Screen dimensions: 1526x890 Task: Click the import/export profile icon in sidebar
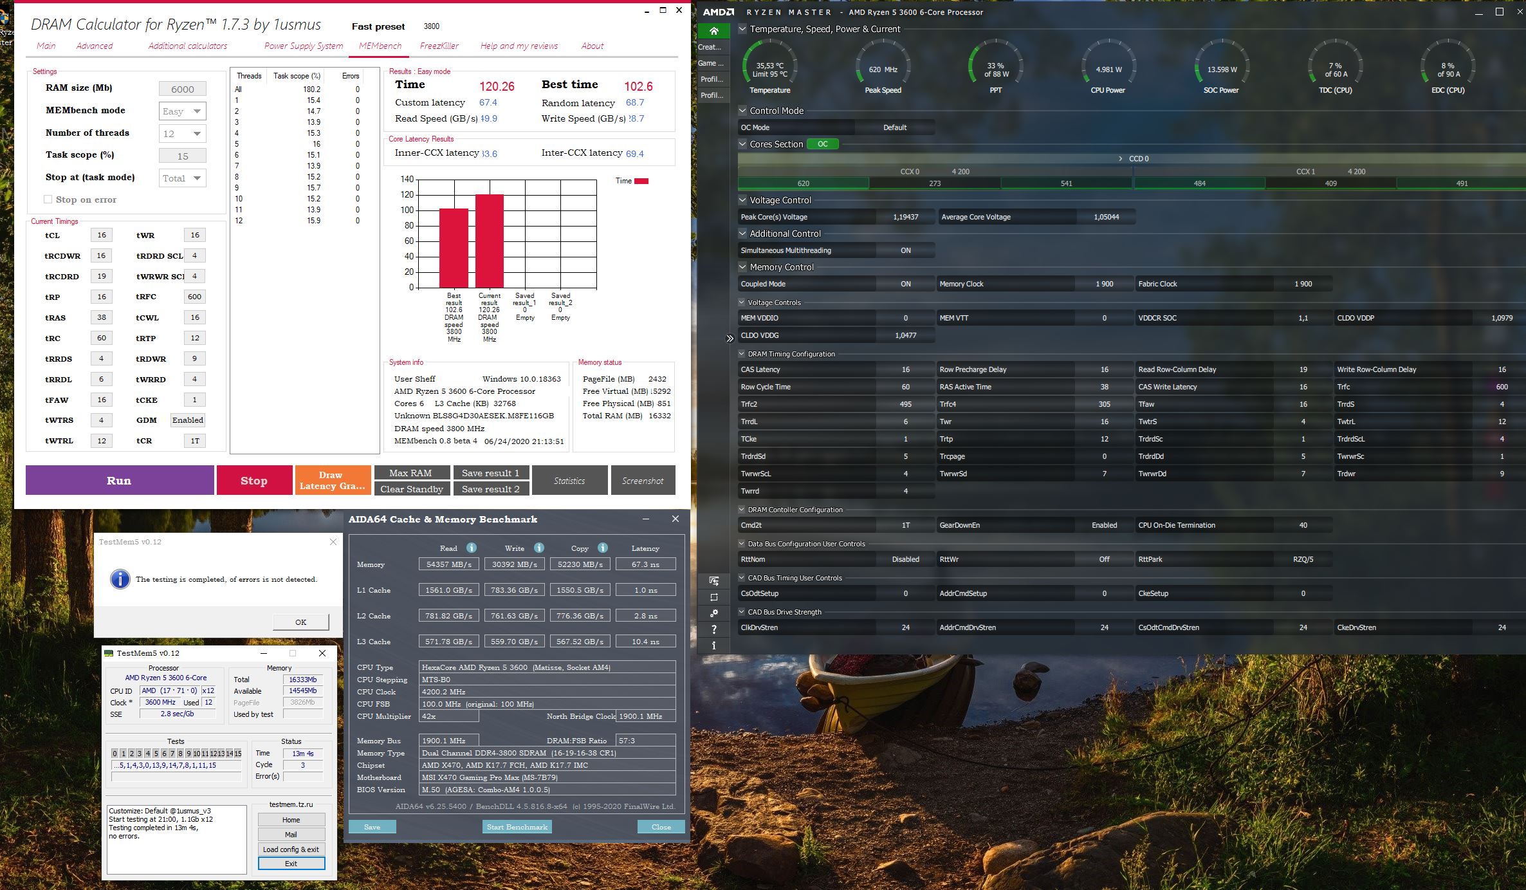[x=713, y=581]
